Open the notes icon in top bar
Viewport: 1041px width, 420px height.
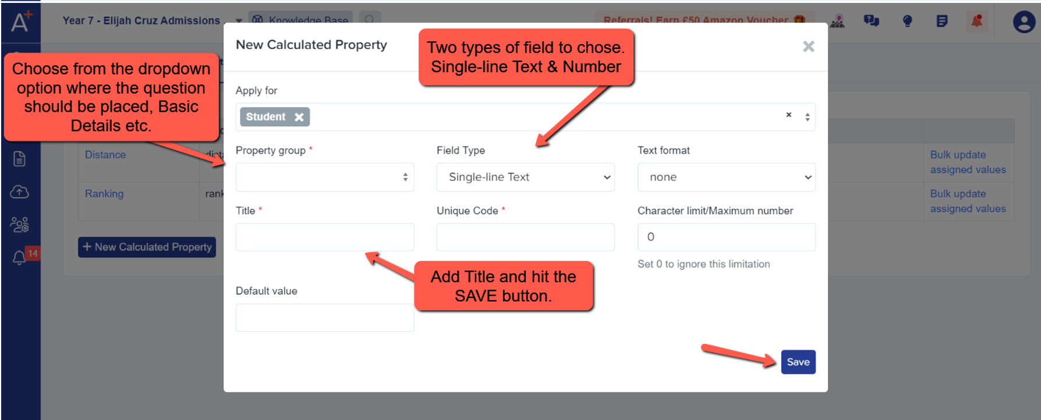[941, 22]
